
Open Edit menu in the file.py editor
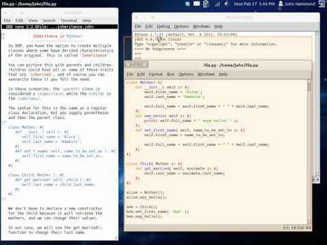click(x=141, y=74)
